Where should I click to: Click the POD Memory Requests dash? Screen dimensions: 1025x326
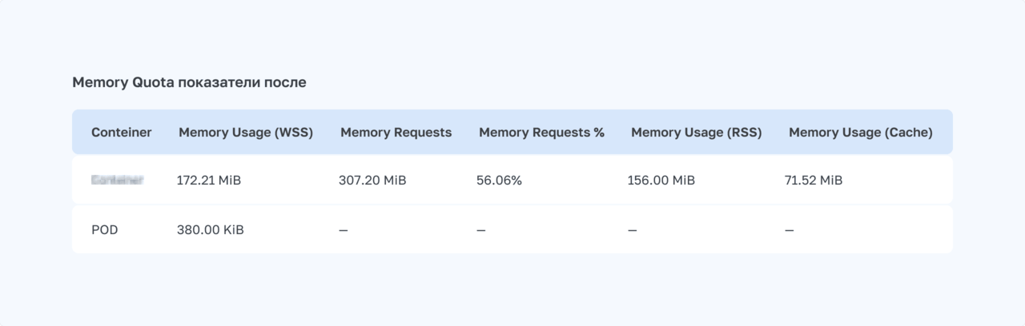344,230
